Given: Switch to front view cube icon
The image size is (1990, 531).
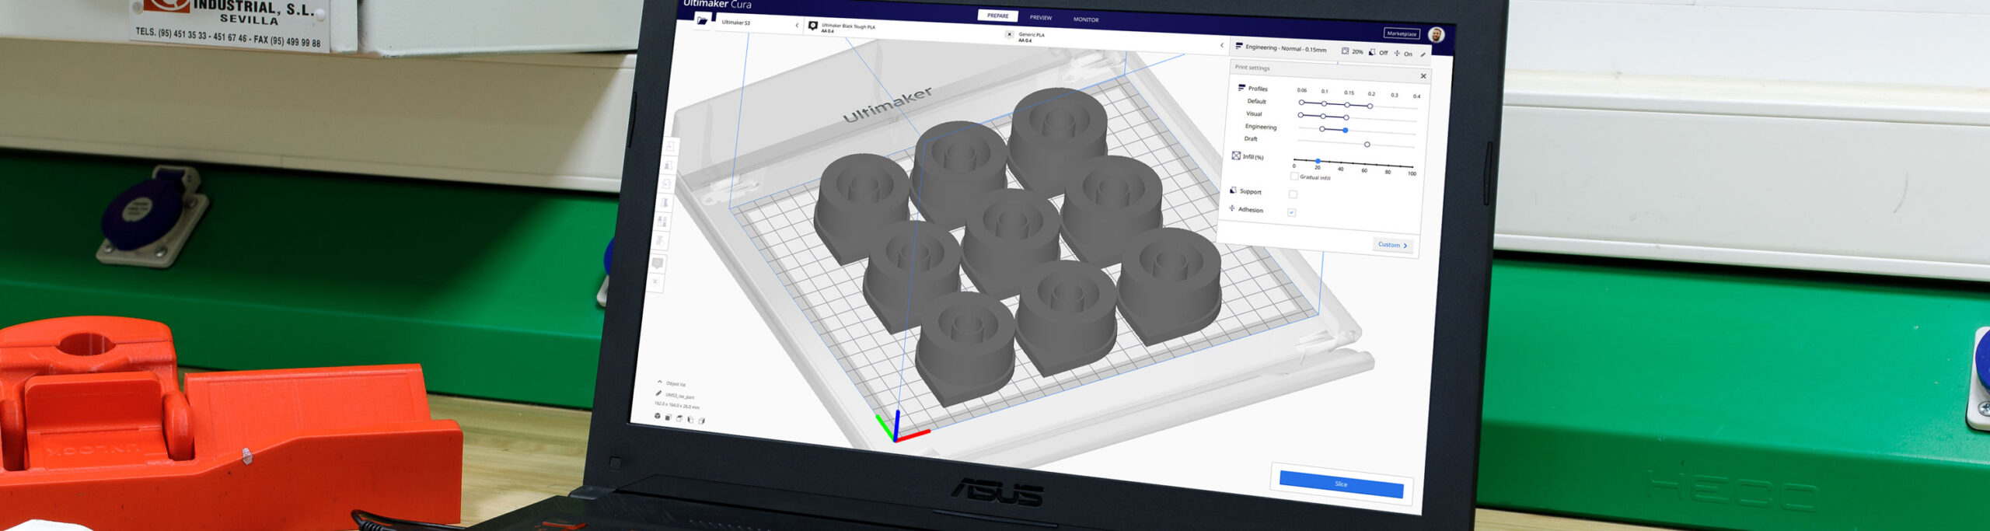Looking at the screenshot, I should [x=669, y=417].
